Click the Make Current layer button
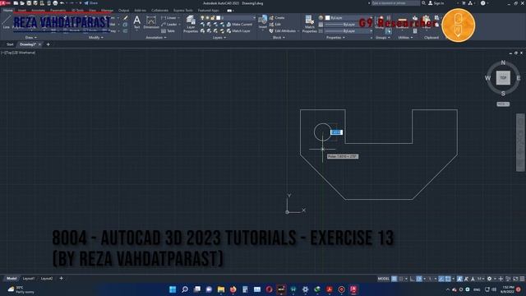Viewport: 526px width, 296px height. 239,24
